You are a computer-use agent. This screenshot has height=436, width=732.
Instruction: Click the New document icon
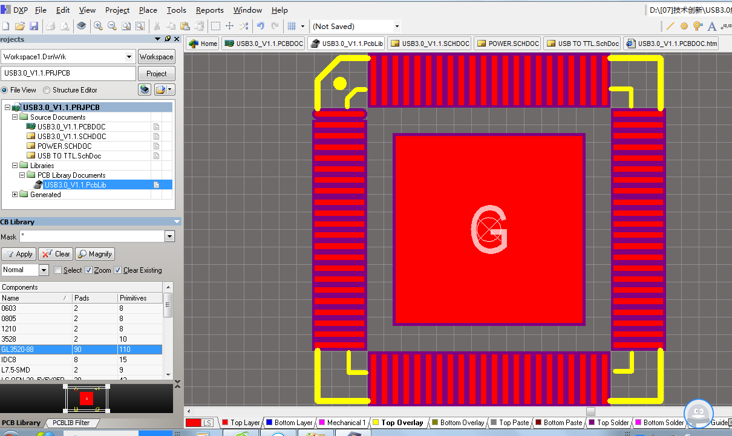(x=5, y=26)
